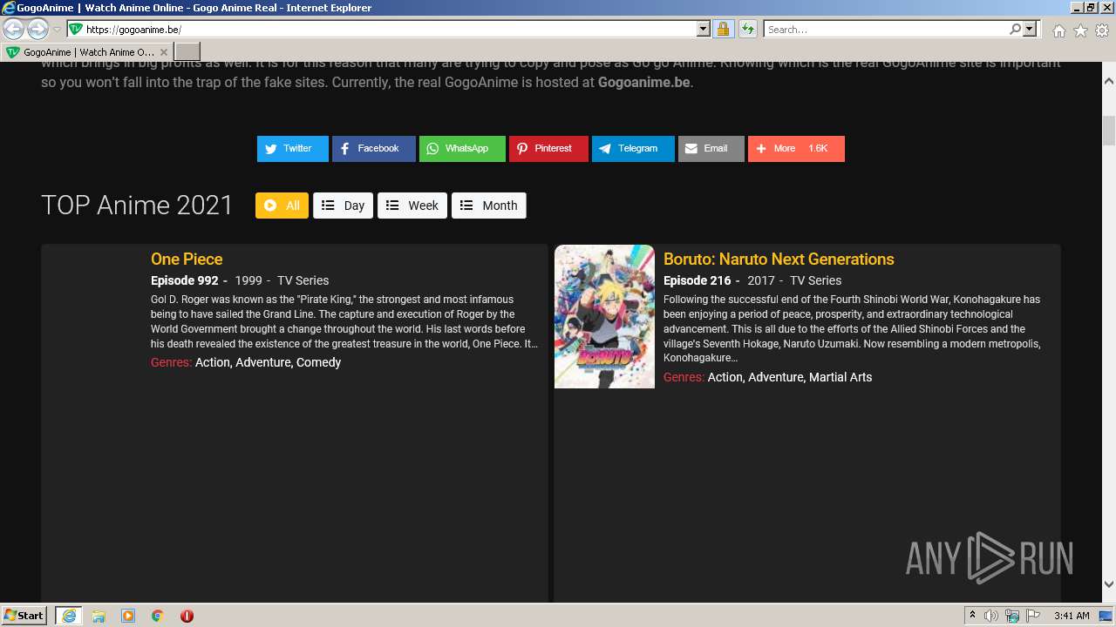Switch top anime to Week view
The image size is (1116, 627).
pyautogui.click(x=412, y=206)
